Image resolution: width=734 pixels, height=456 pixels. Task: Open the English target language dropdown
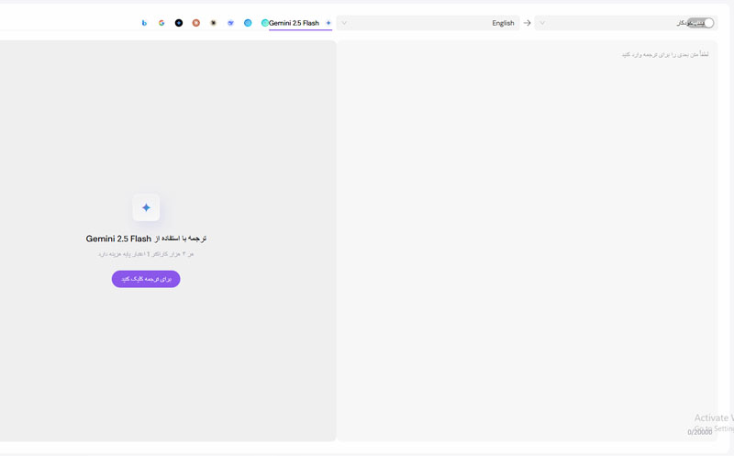click(428, 23)
